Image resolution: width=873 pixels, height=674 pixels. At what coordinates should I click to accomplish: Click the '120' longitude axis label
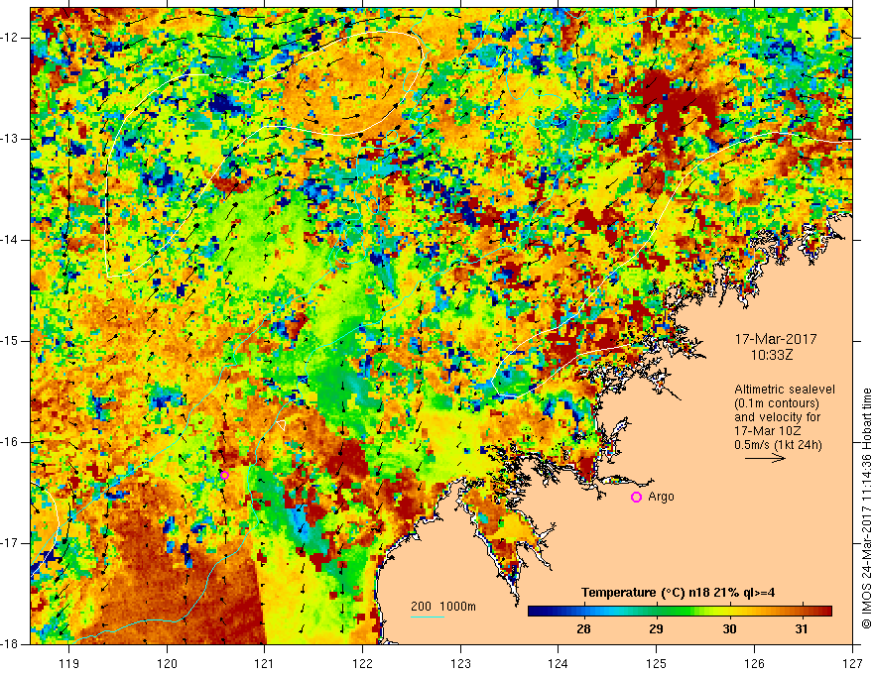tap(167, 663)
